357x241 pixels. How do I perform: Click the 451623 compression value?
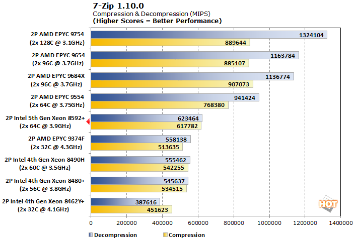point(158,210)
